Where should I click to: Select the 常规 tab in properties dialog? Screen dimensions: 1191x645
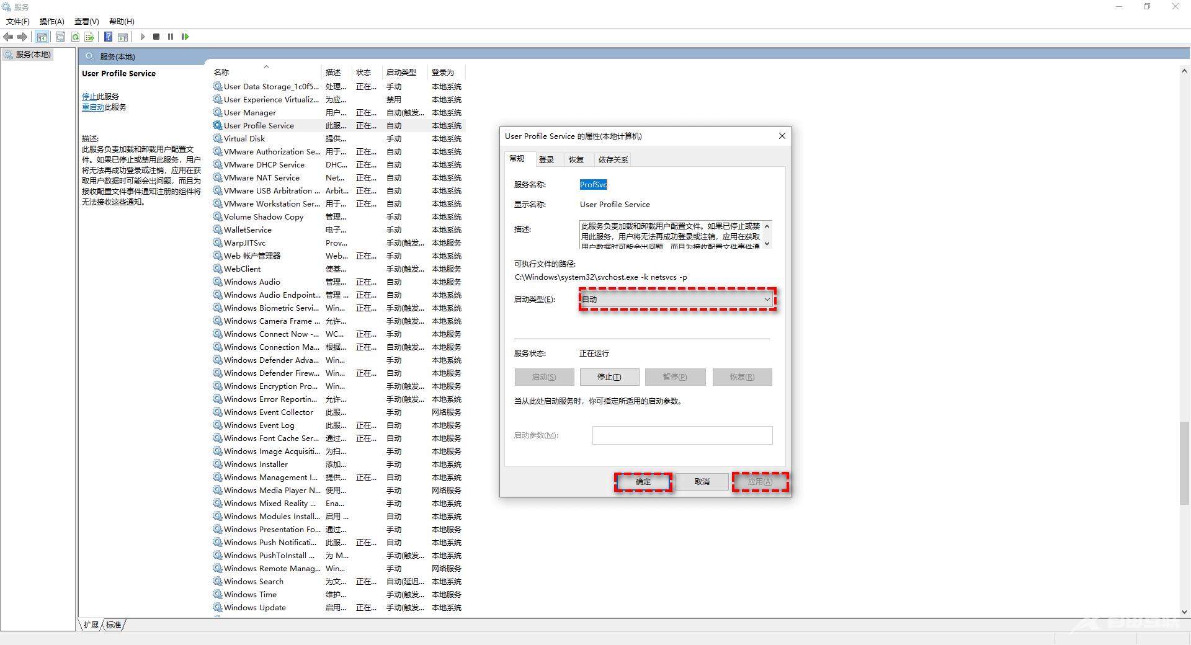pos(517,159)
